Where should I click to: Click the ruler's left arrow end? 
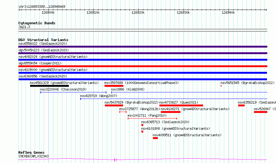point(19,10)
